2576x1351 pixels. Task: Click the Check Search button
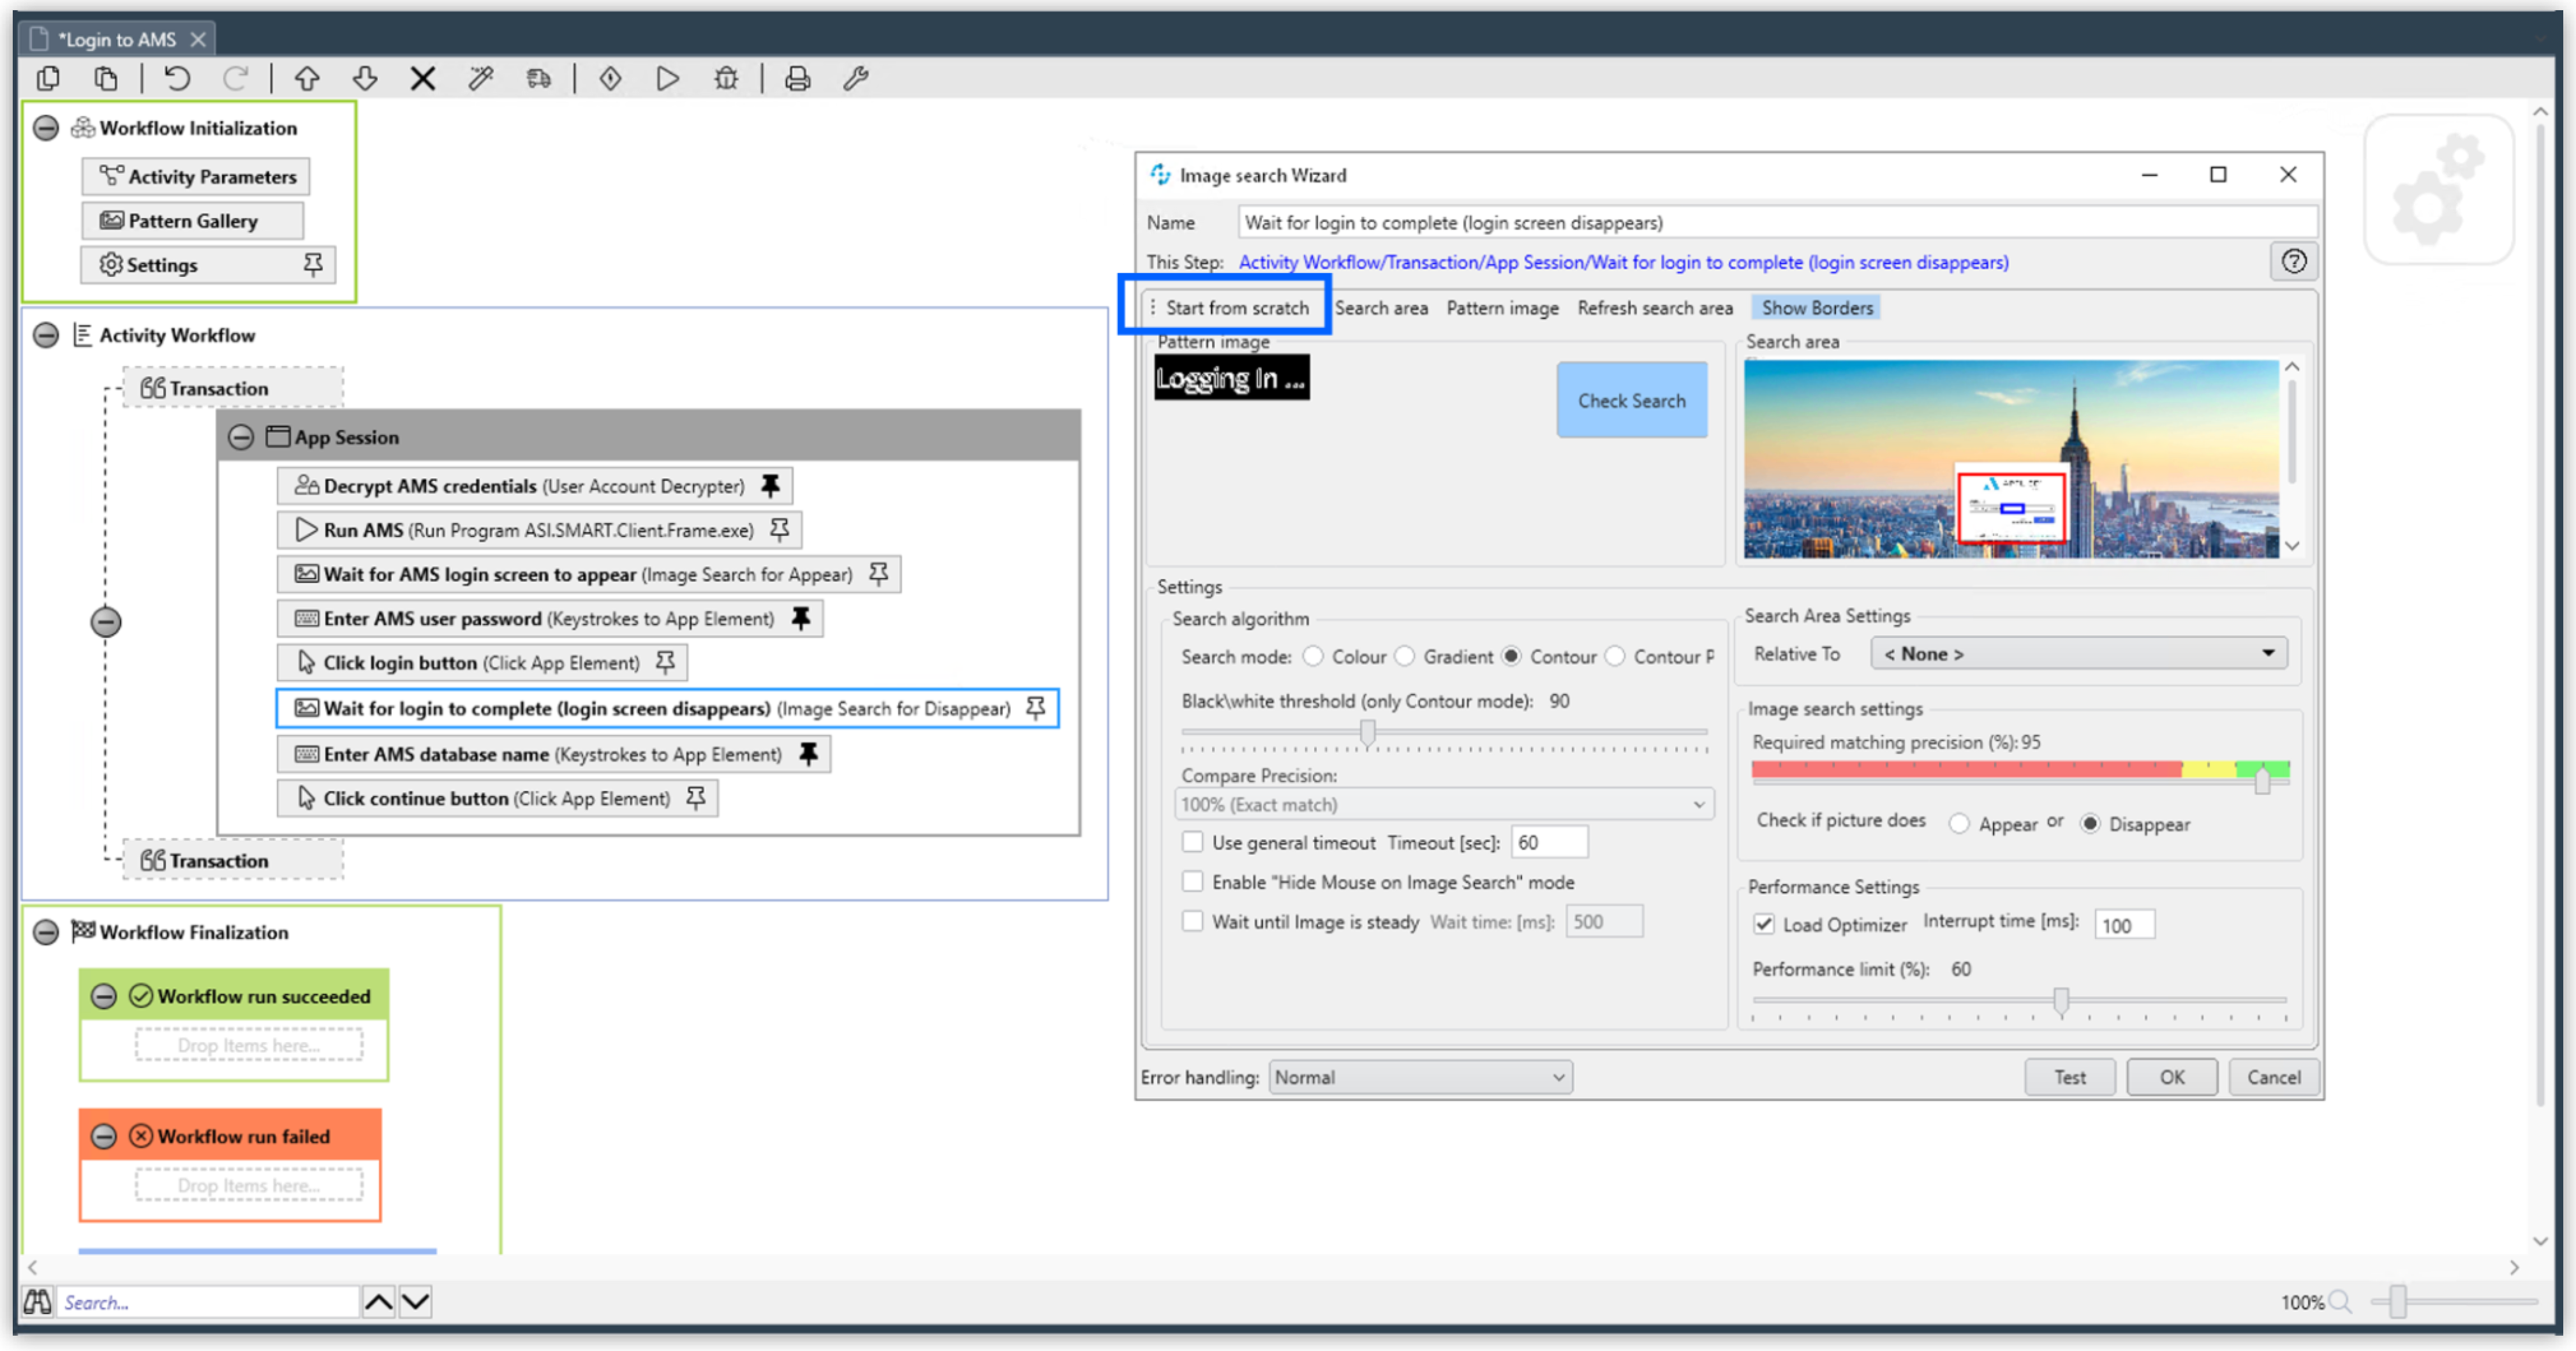click(1632, 400)
